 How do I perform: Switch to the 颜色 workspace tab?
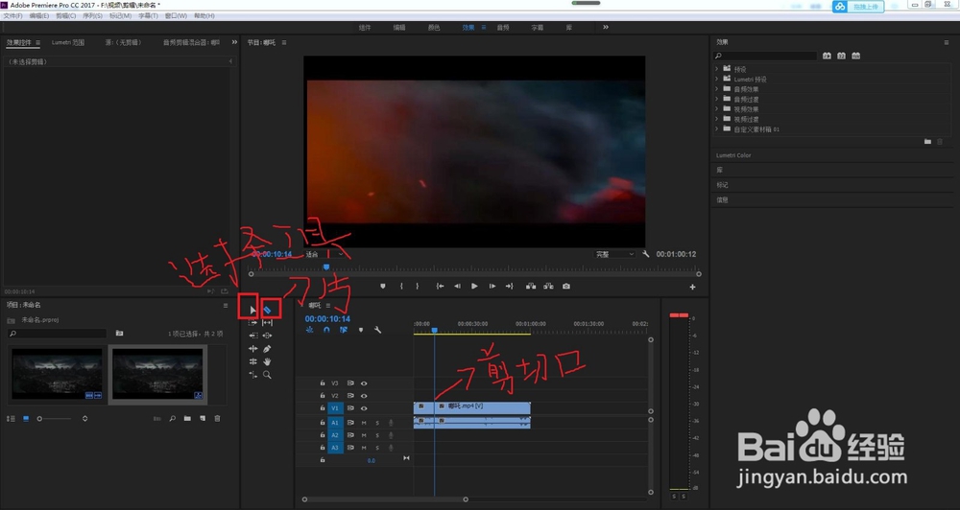point(434,28)
